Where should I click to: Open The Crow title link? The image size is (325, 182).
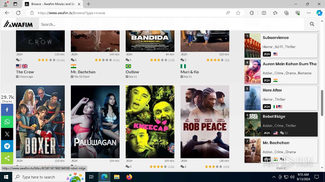point(25,72)
